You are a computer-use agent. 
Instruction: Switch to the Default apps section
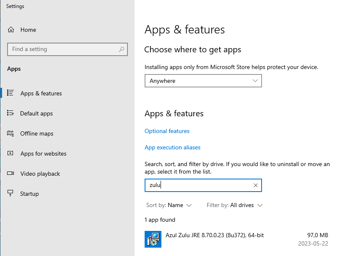click(x=36, y=113)
